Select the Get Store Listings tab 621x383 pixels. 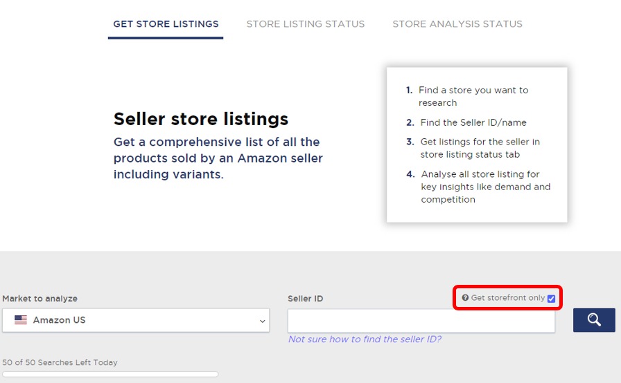click(x=166, y=24)
